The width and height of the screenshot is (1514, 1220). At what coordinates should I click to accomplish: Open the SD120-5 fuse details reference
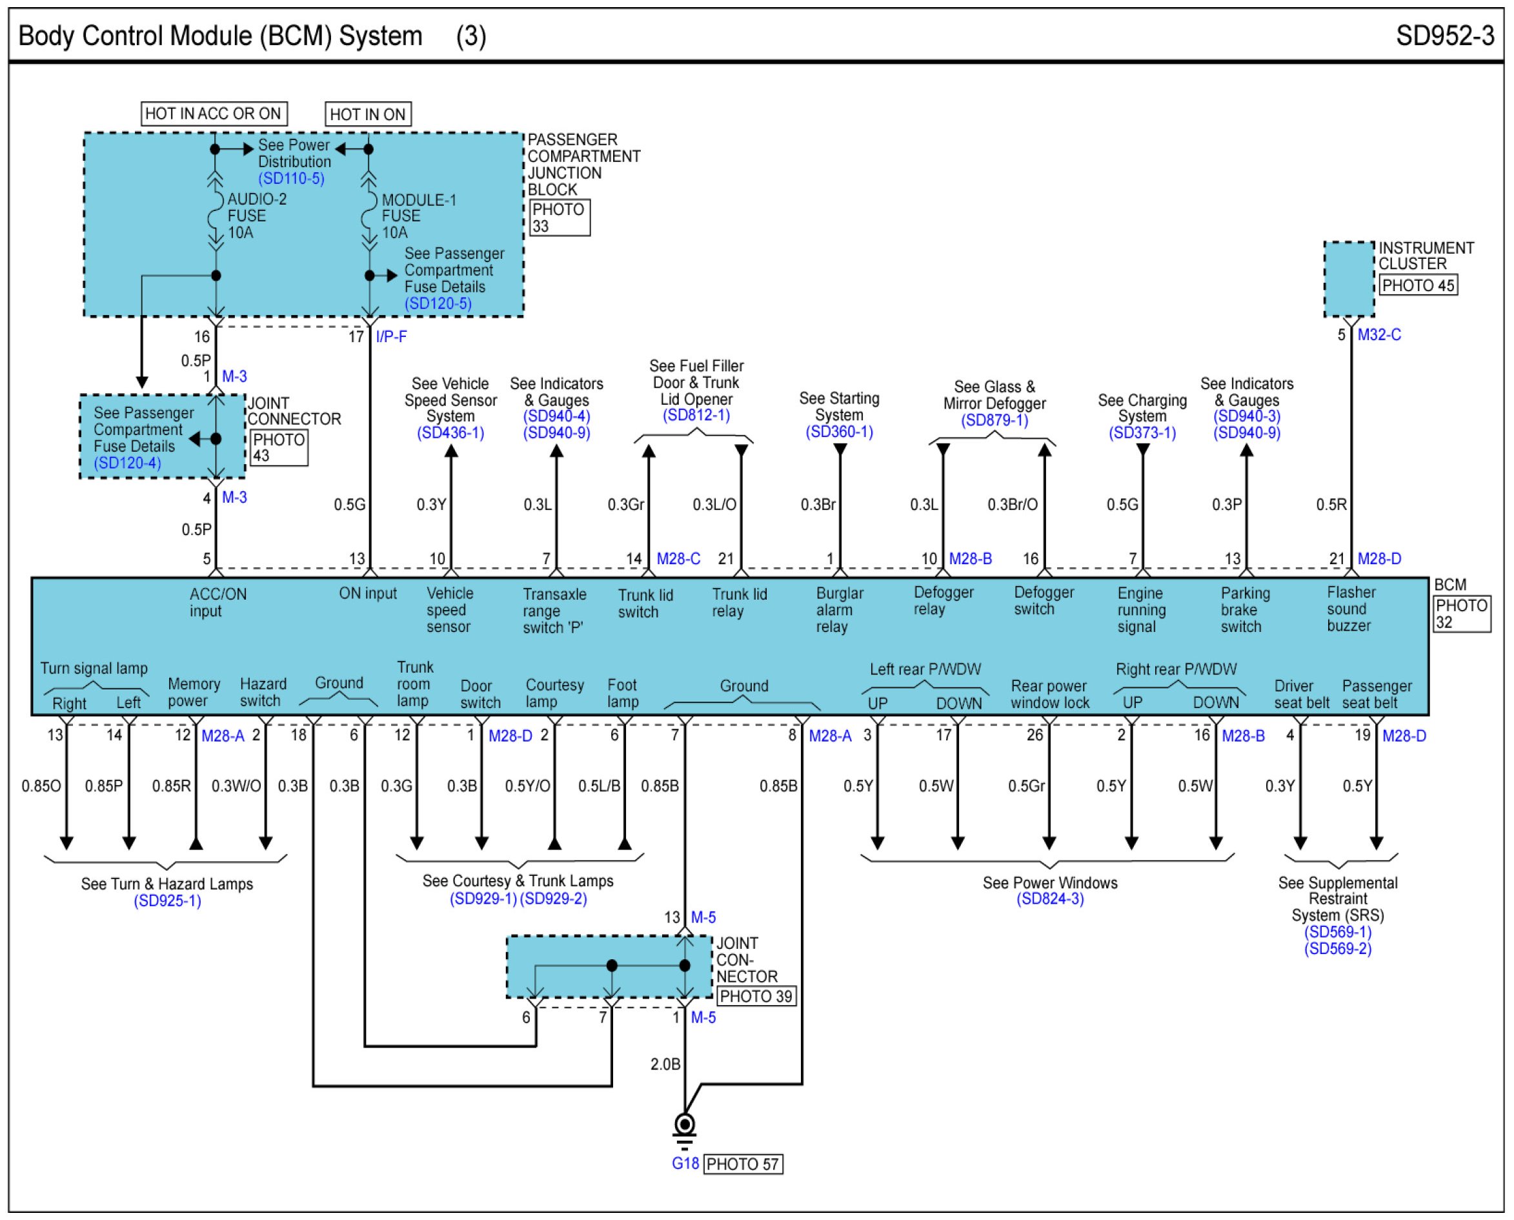coord(438,303)
